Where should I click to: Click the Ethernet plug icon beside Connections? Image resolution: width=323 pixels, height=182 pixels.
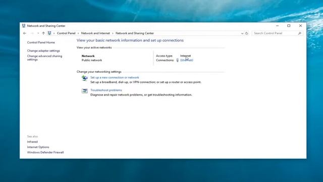coord(177,60)
